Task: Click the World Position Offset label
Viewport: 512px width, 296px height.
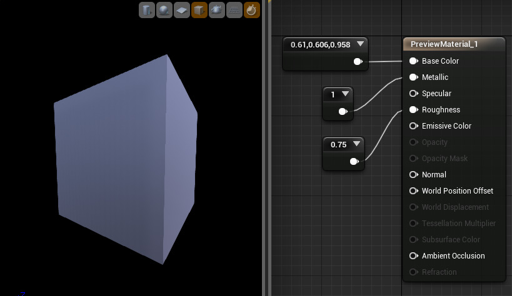Action: (x=457, y=191)
